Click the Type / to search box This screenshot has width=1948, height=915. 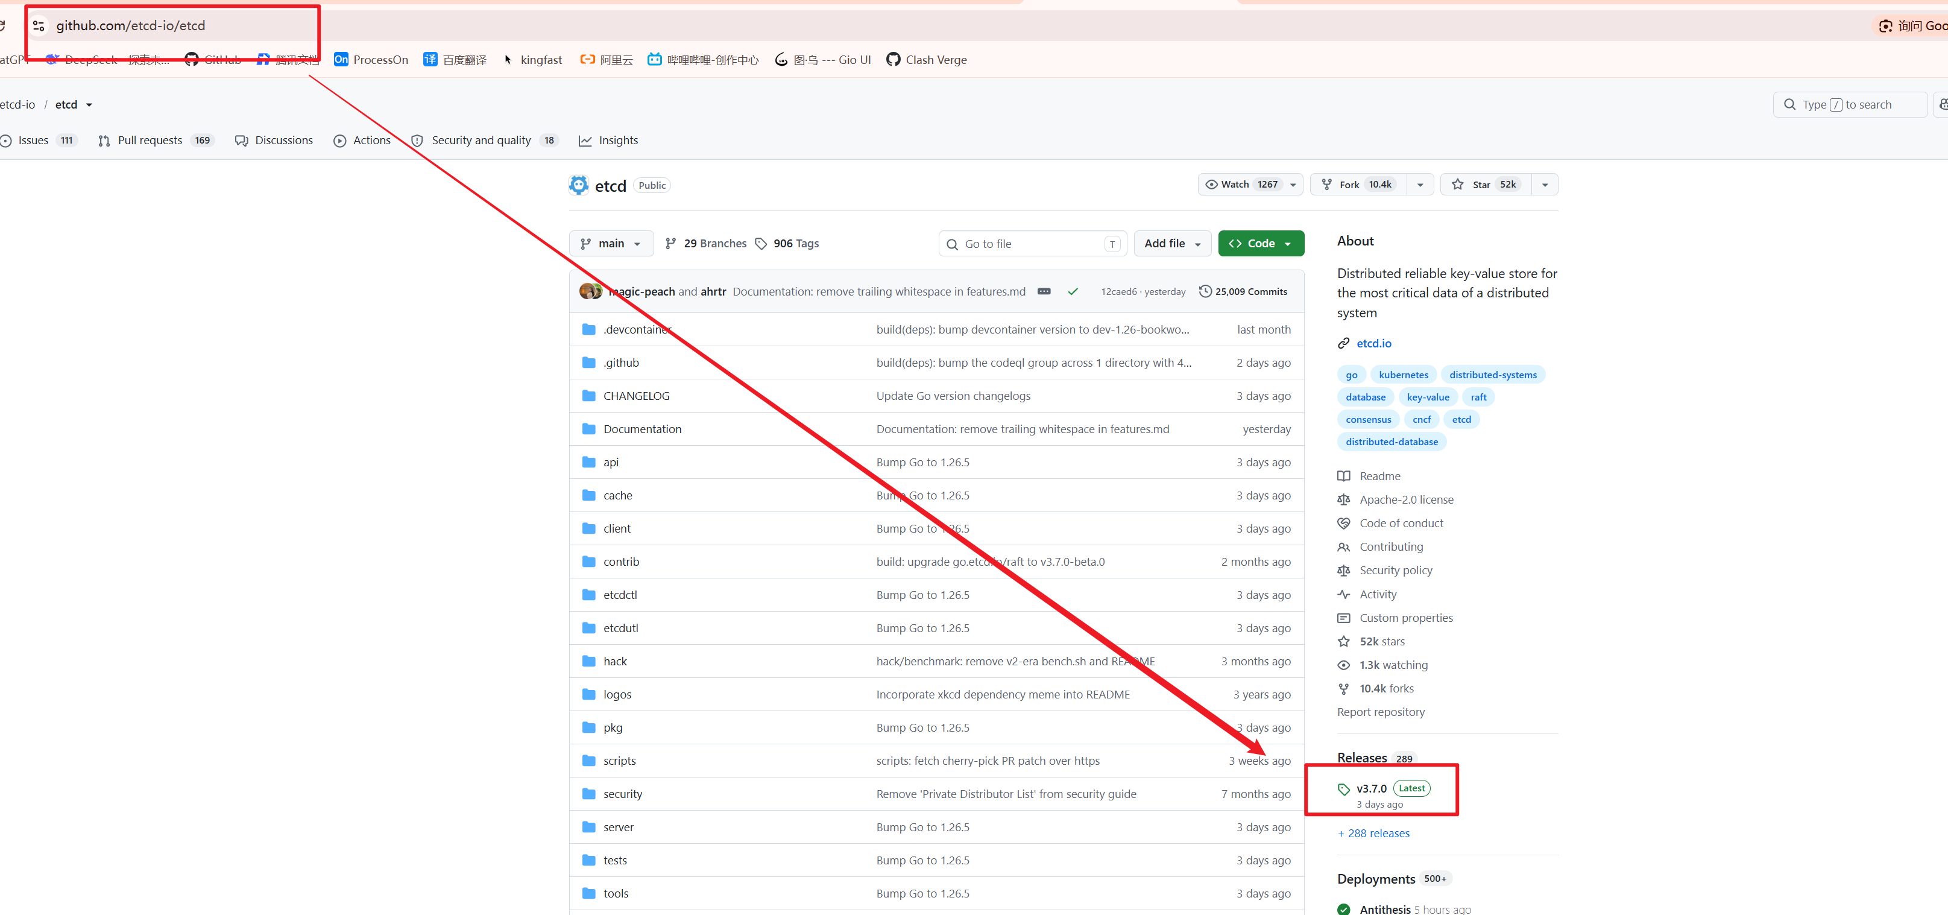pos(1850,104)
